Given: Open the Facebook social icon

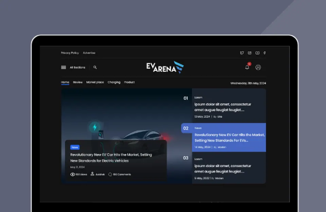Looking at the screenshot, I should point(265,53).
